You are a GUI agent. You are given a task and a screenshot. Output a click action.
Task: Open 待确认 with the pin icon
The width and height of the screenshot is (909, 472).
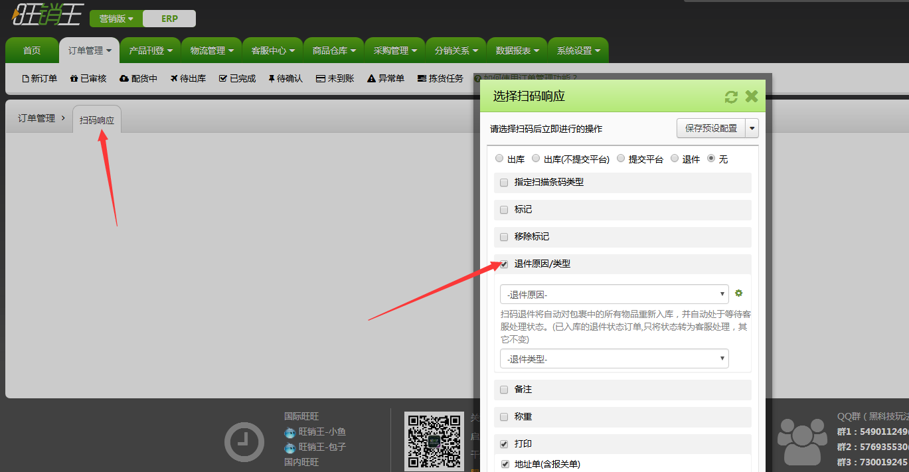286,78
